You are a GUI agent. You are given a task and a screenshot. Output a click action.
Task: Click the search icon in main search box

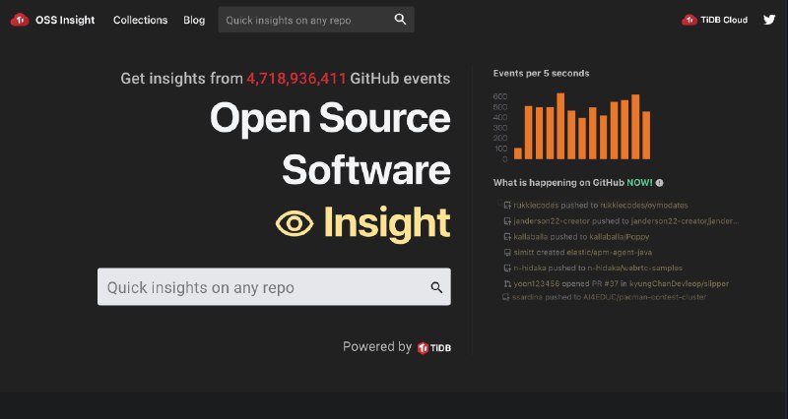[436, 287]
